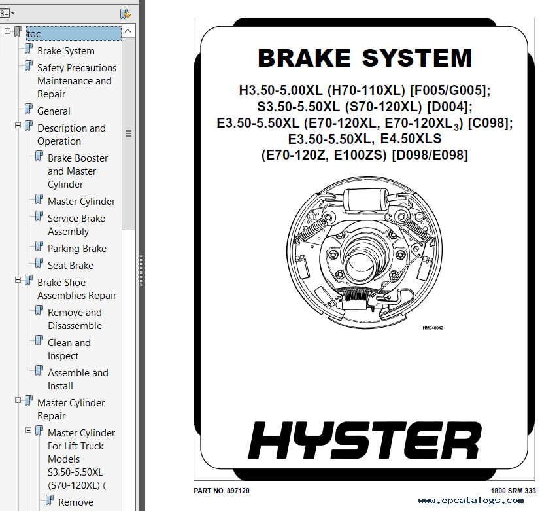Click Brake Booster and Master Cylinder icon

[39, 156]
